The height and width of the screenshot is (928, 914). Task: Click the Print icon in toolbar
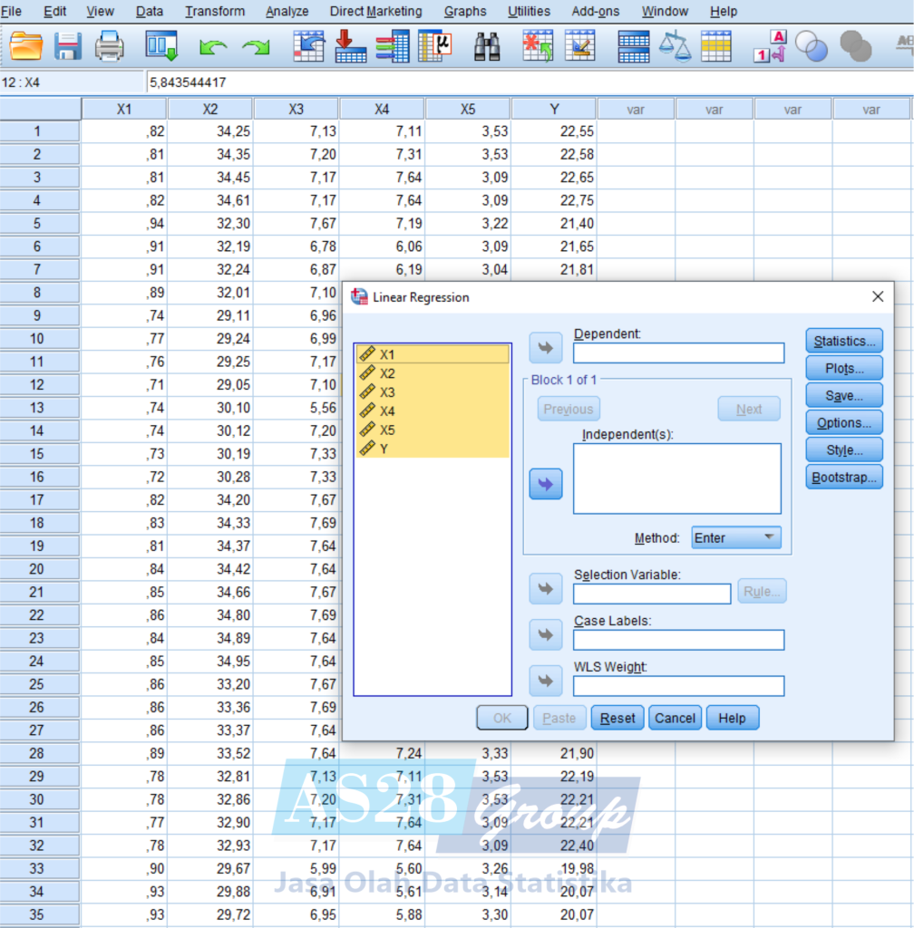tap(110, 45)
